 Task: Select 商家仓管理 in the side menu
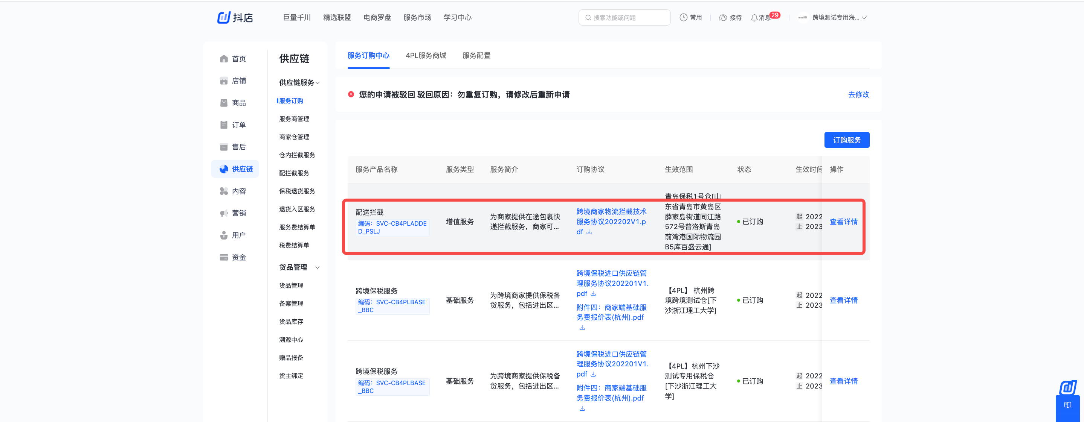point(294,137)
